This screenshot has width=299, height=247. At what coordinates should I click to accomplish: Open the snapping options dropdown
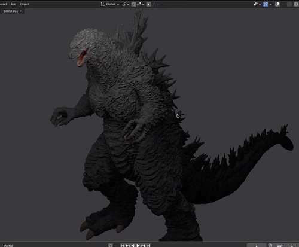tap(141, 4)
